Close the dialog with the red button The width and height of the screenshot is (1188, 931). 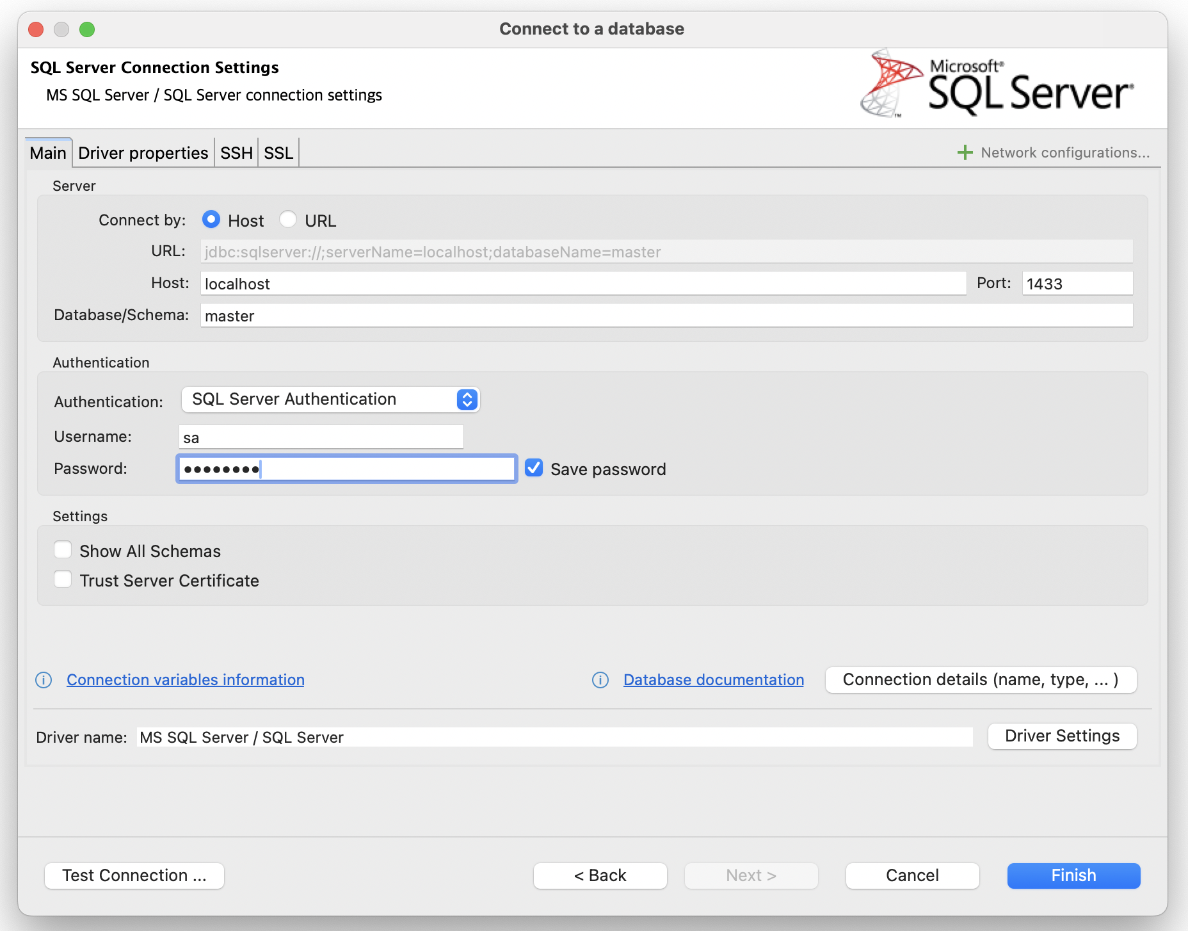tap(36, 29)
